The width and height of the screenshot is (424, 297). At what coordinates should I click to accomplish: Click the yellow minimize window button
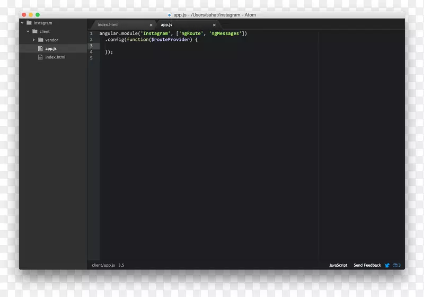(31, 15)
